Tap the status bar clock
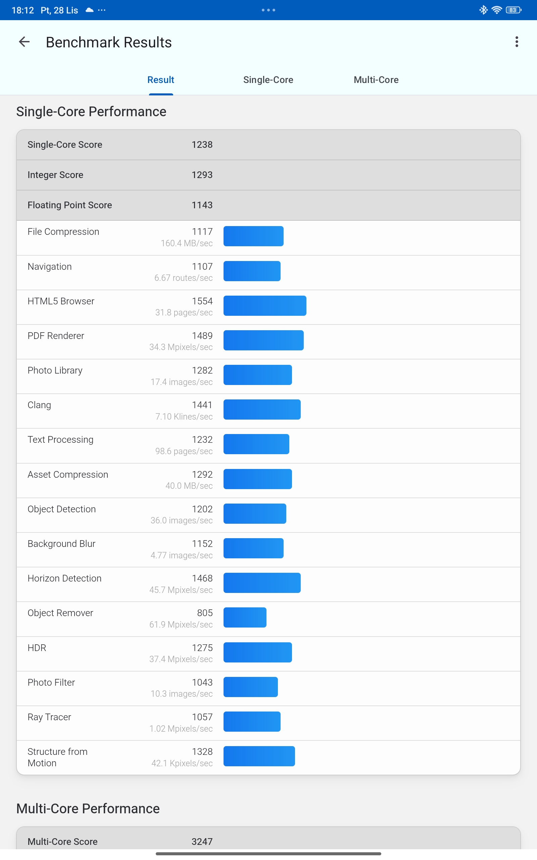537x860 pixels. click(22, 10)
